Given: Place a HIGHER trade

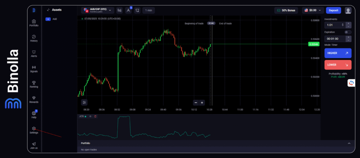Looking at the screenshot, I should coord(337,53).
